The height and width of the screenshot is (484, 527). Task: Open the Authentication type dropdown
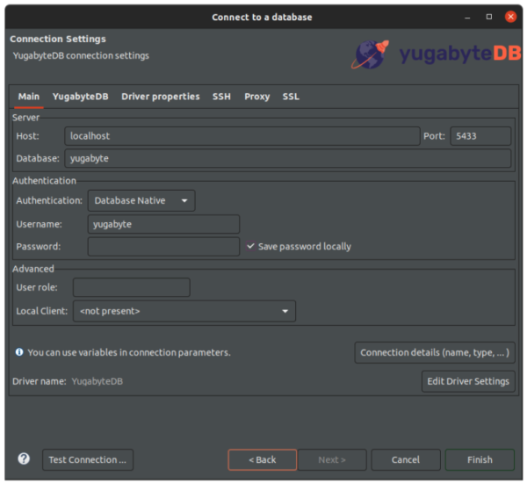(x=141, y=201)
